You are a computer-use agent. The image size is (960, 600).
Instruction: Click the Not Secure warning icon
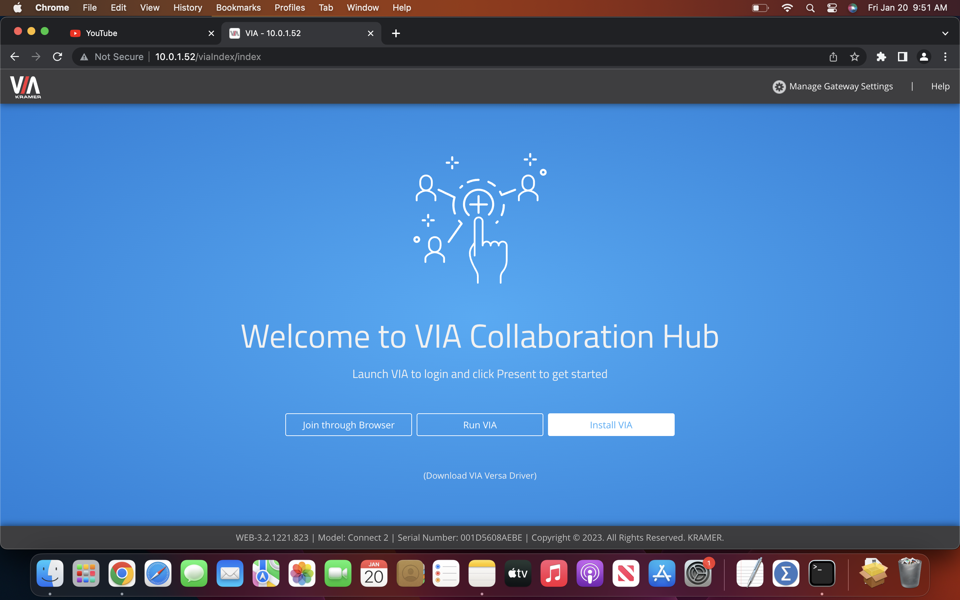pos(84,57)
